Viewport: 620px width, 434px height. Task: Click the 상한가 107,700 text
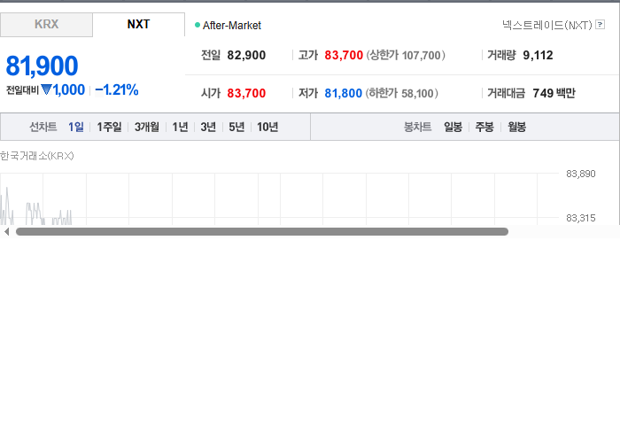click(x=406, y=55)
